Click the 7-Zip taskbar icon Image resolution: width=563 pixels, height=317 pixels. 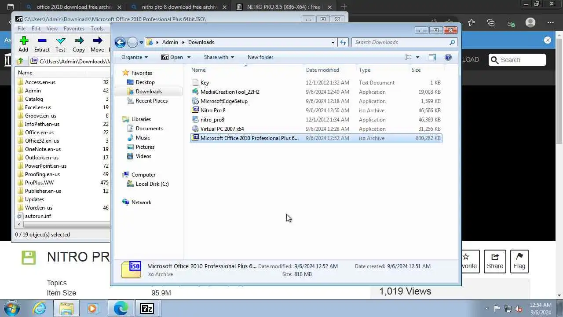pos(146,308)
